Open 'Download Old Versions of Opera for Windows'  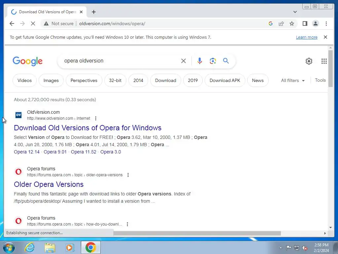[x=87, y=128]
